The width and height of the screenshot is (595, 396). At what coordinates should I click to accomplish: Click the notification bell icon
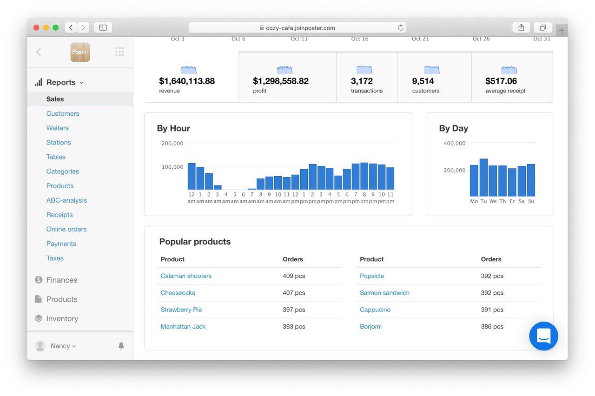[x=121, y=346]
